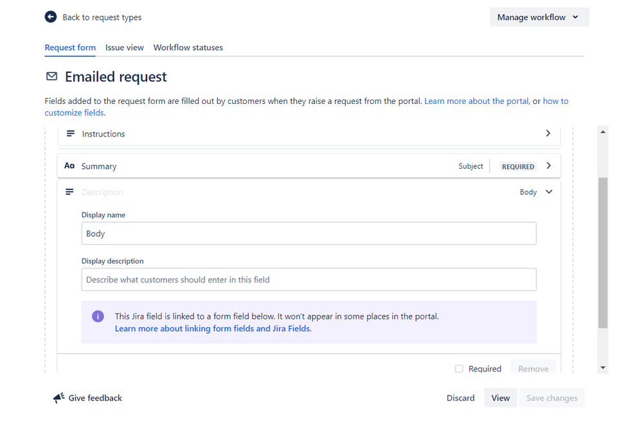
Task: Focus the Display description input field
Action: [x=308, y=280]
